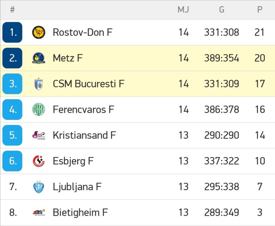Sort by the P points column header
Screen dimensions: 275x226
click(x=260, y=9)
